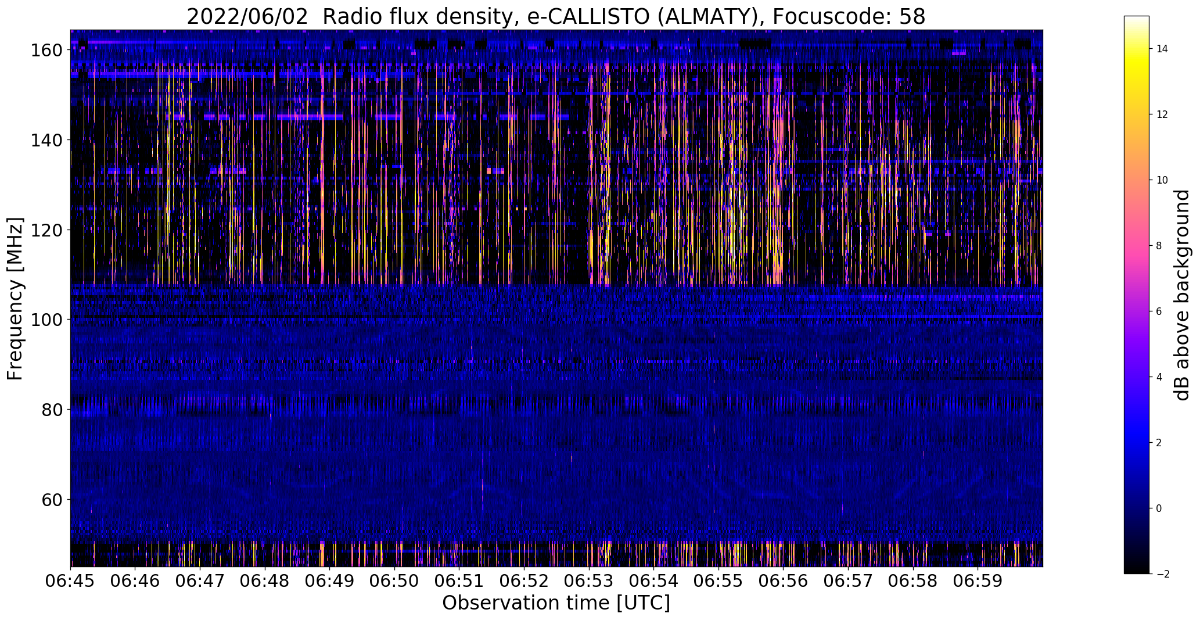This screenshot has height=620, width=1200.
Task: Click the 'Frequency [MHz]' y-axis label
Action: [15, 299]
